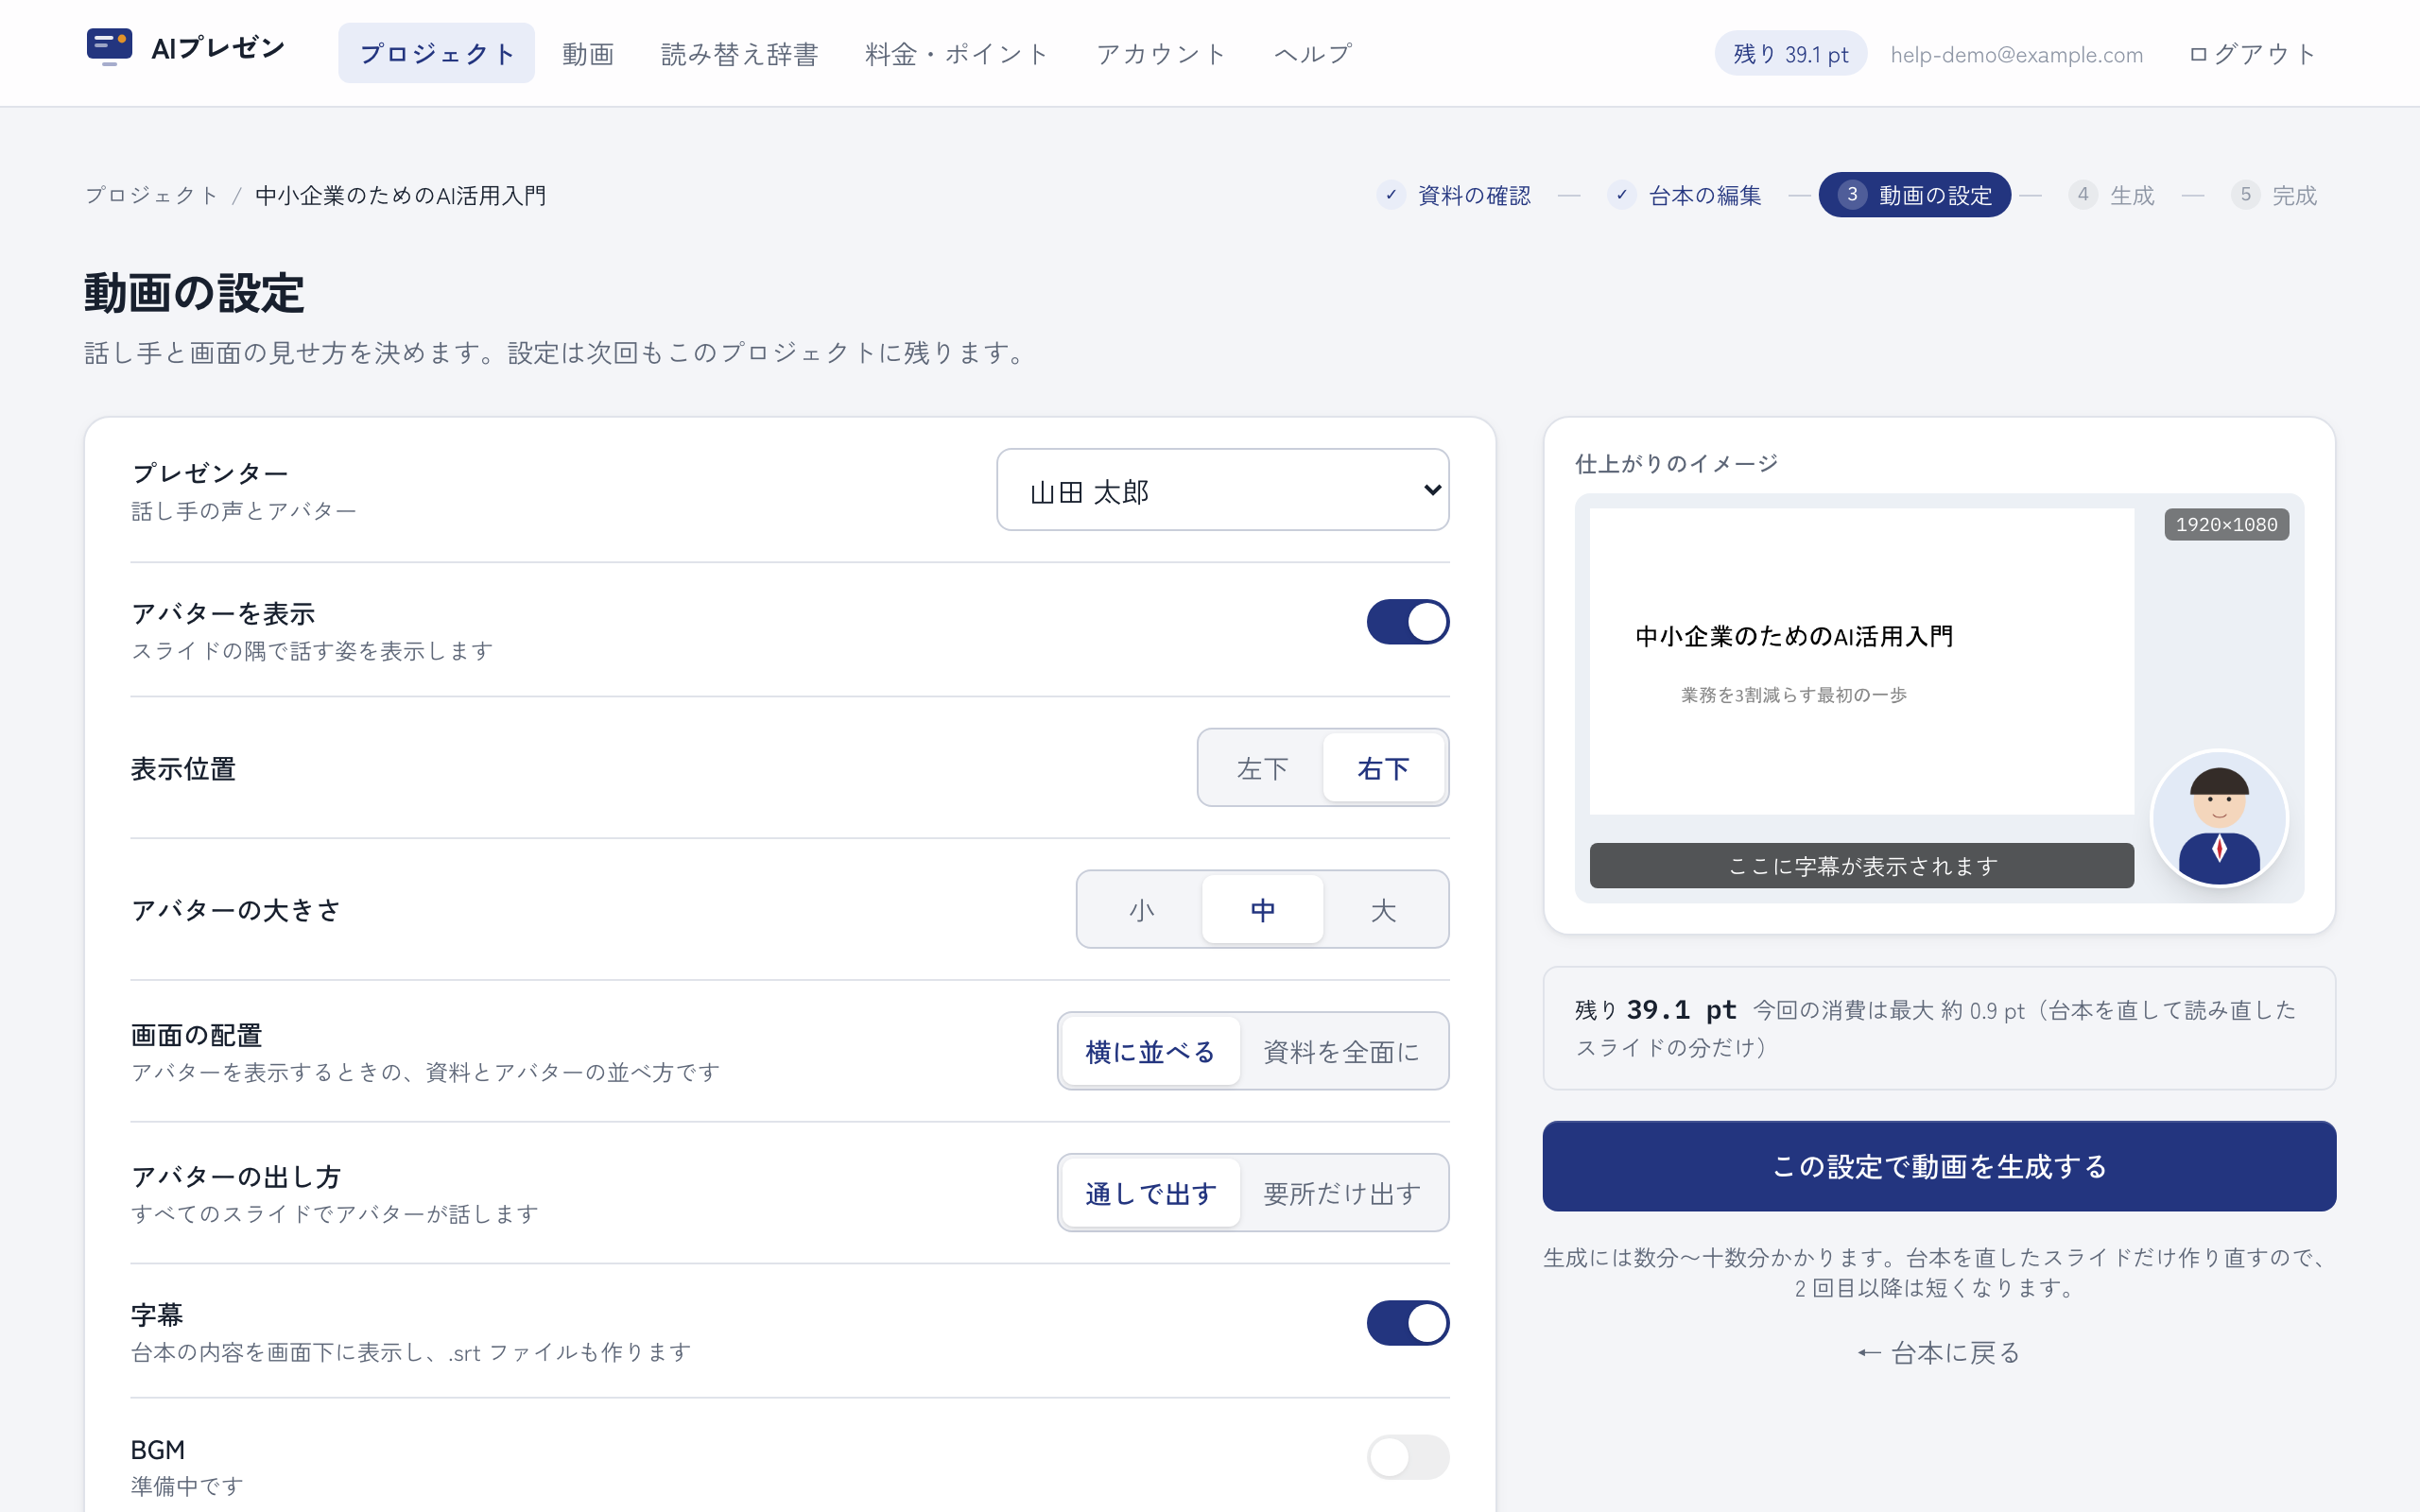Set avatar size to 大
Screen dimensions: 2420x1512
(x=1383, y=910)
